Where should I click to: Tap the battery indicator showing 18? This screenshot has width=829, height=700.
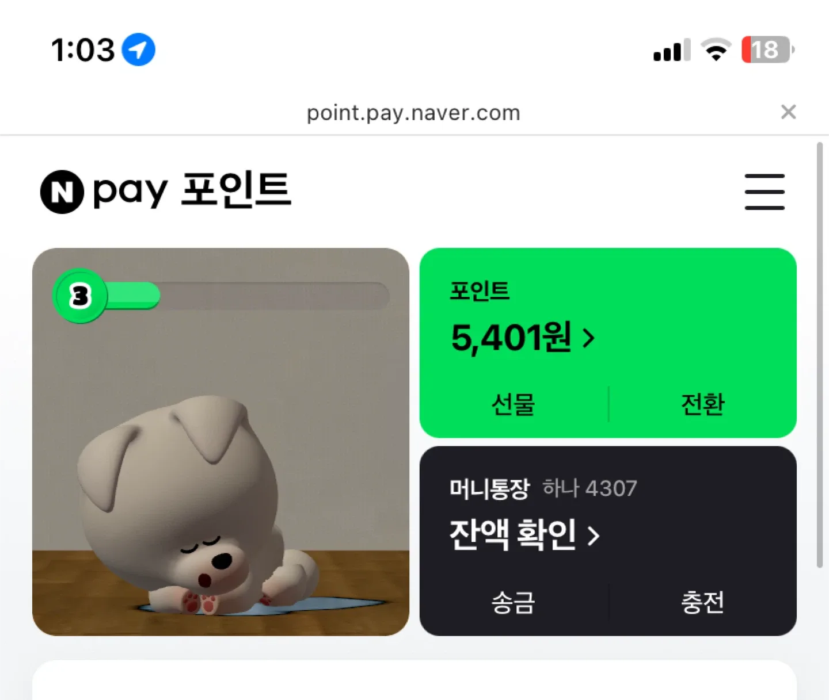pos(768,49)
